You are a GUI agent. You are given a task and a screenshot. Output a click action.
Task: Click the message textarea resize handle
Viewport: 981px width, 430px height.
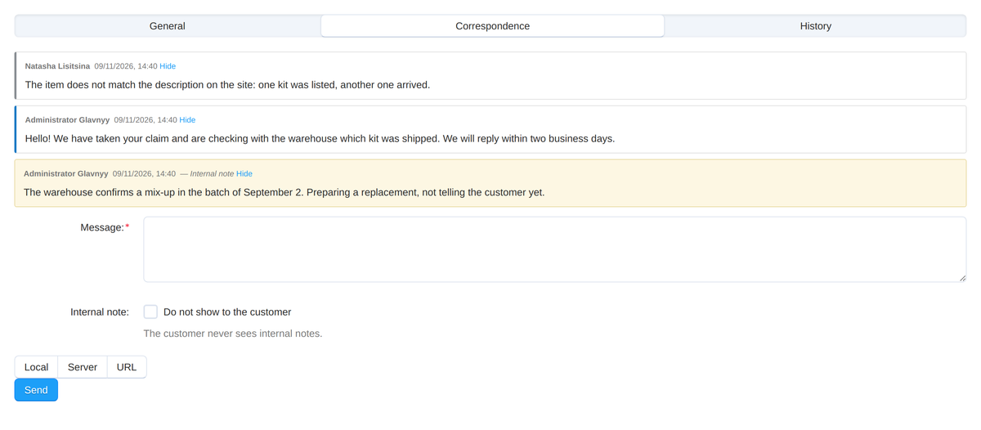(x=962, y=278)
